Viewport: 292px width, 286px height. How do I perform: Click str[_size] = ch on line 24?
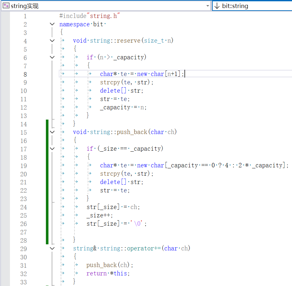tap(112, 207)
